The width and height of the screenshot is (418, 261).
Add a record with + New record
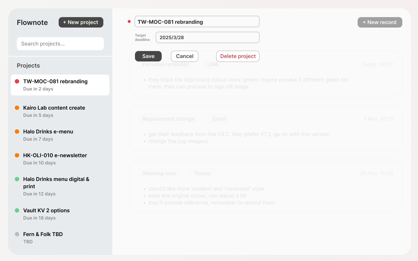pos(380,22)
